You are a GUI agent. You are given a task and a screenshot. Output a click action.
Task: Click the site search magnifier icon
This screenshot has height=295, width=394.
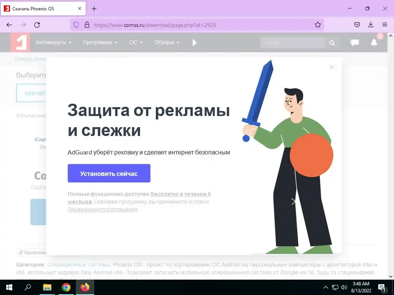click(332, 43)
